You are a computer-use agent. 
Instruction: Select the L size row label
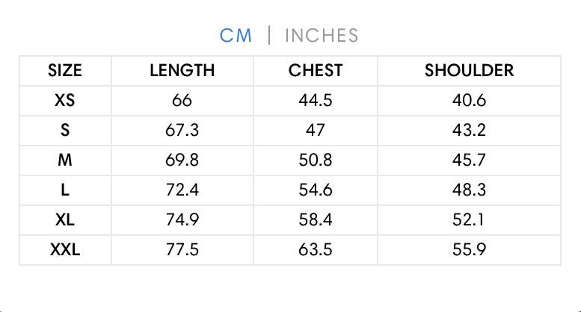tap(65, 190)
